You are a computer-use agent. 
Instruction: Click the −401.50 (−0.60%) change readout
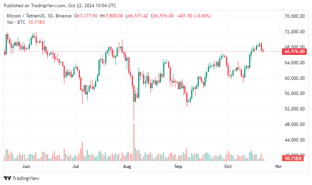click(195, 16)
